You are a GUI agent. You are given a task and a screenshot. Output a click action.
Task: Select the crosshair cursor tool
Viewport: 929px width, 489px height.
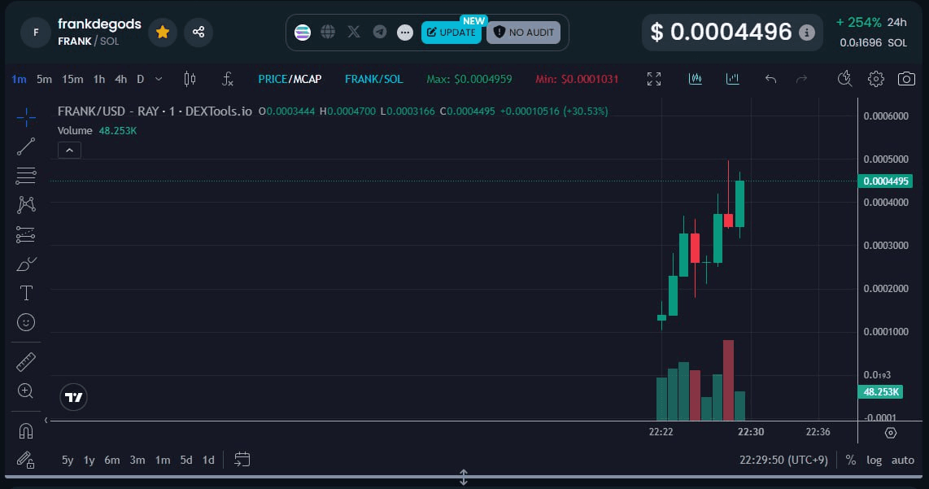point(26,117)
